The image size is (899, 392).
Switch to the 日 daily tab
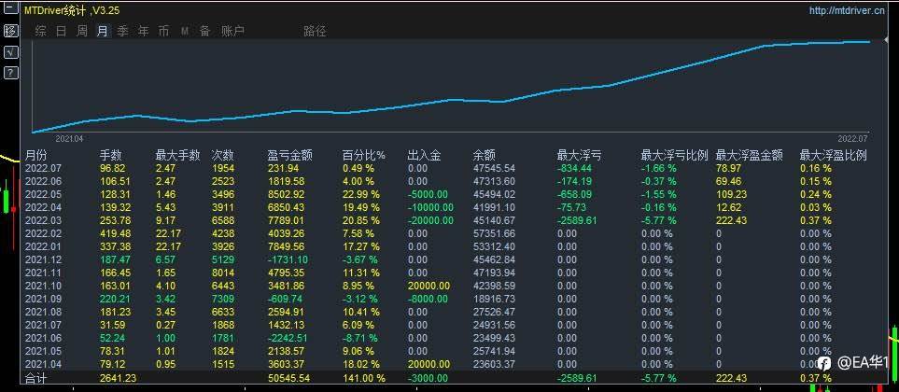pos(62,31)
